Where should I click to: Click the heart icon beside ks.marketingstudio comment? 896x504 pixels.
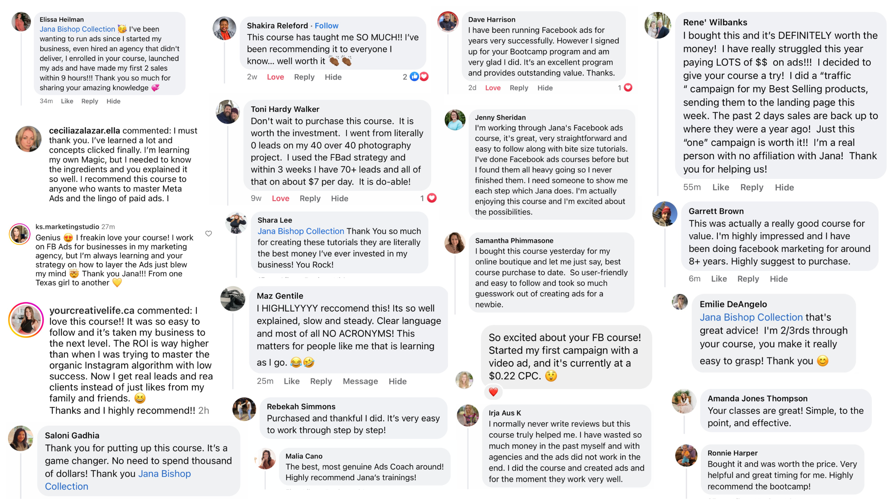209,233
